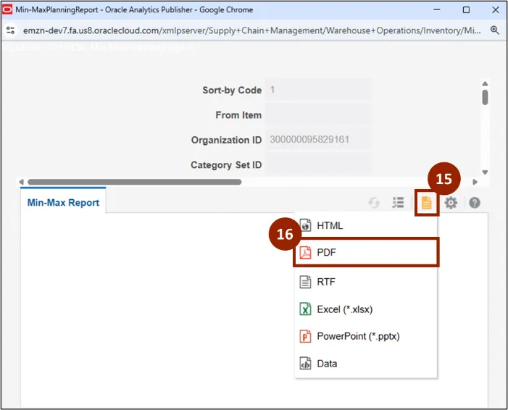508x410 pixels.
Task: Click the Help question mark icon
Action: (x=475, y=204)
